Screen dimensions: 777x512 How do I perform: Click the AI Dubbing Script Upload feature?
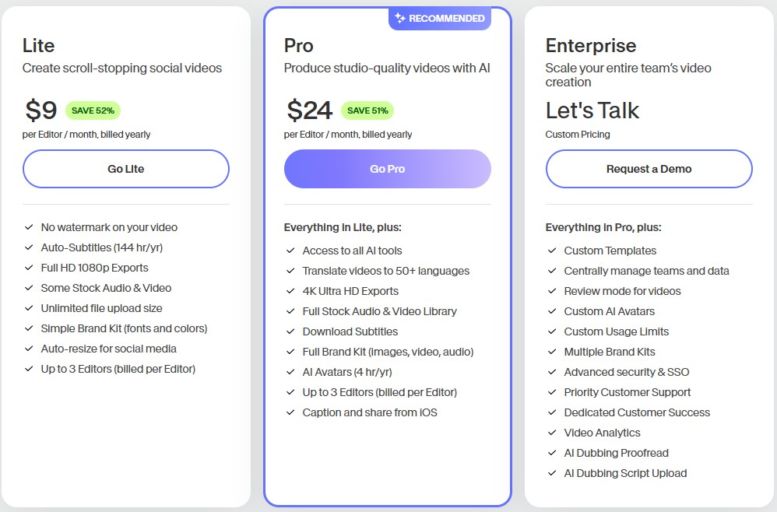pyautogui.click(x=625, y=473)
